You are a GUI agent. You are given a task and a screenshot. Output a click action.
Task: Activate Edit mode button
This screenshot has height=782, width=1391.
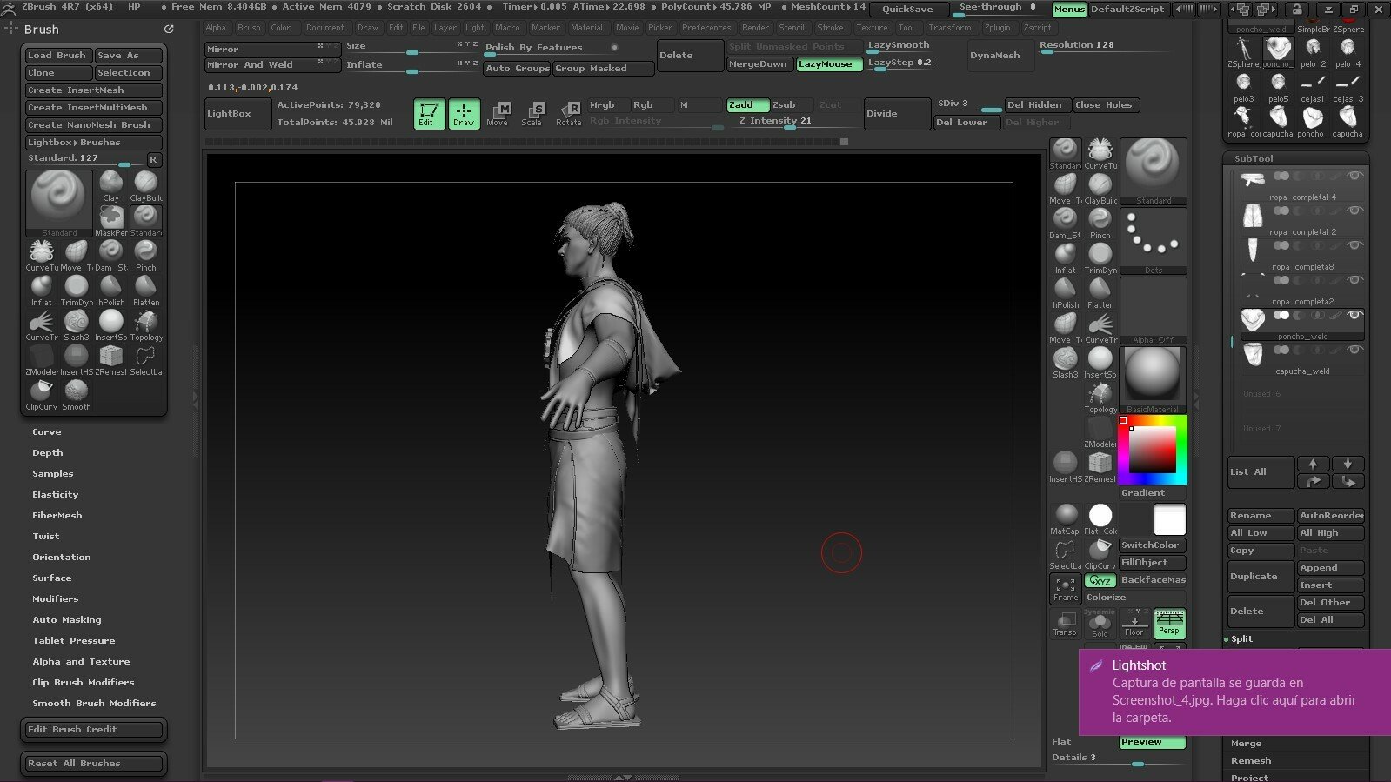429,114
